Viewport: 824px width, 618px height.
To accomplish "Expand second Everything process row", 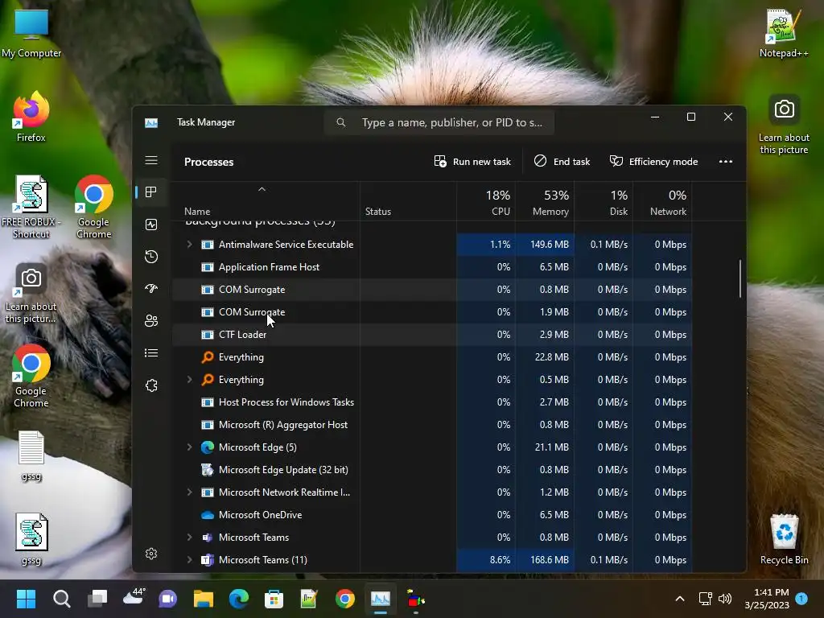I will pos(189,380).
